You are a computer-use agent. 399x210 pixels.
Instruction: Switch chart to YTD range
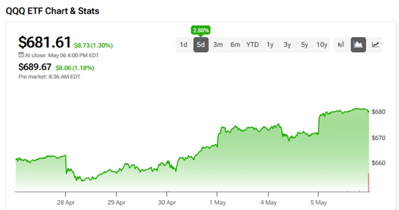[x=253, y=45]
